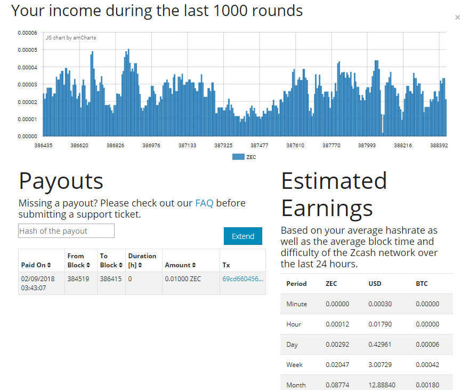Click the Extend button
The image size is (461, 390).
tap(242, 236)
